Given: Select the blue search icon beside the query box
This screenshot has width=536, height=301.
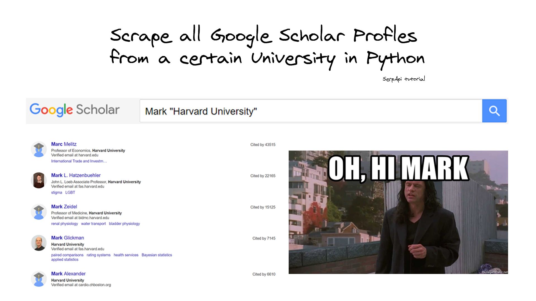Looking at the screenshot, I should click(x=494, y=111).
